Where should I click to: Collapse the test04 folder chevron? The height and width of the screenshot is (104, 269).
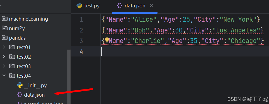click(x=4, y=75)
